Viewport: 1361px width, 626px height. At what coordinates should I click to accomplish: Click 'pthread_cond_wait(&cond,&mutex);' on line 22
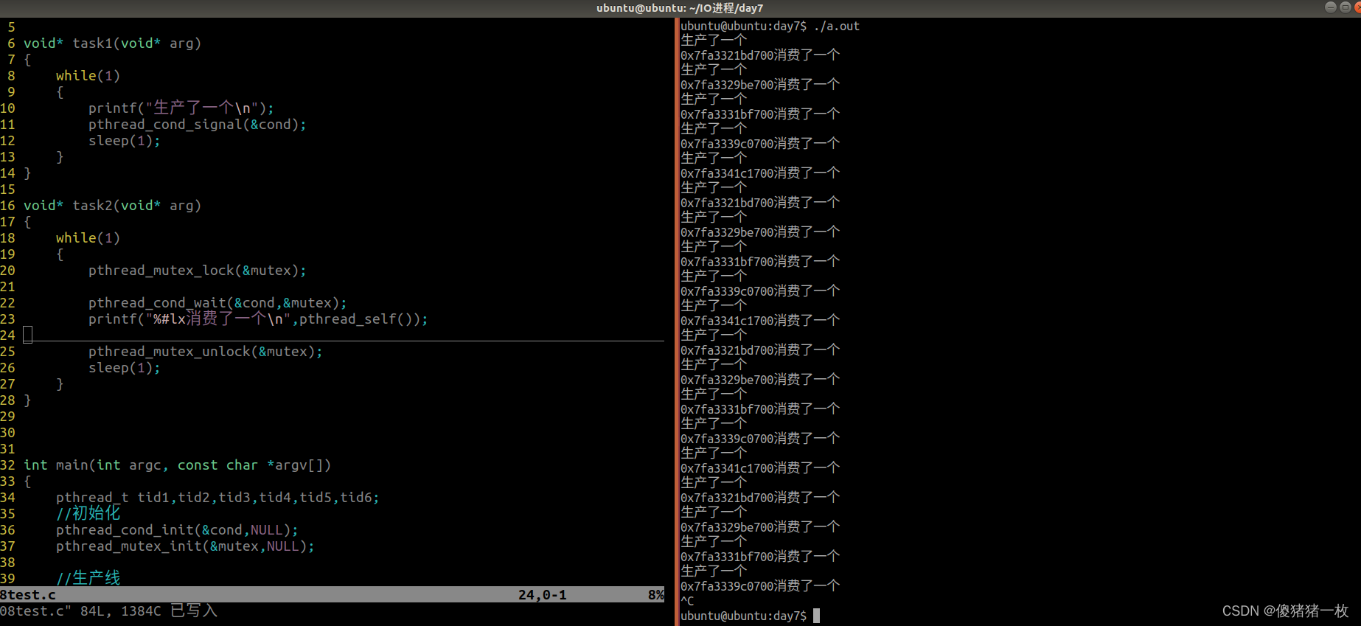click(217, 303)
